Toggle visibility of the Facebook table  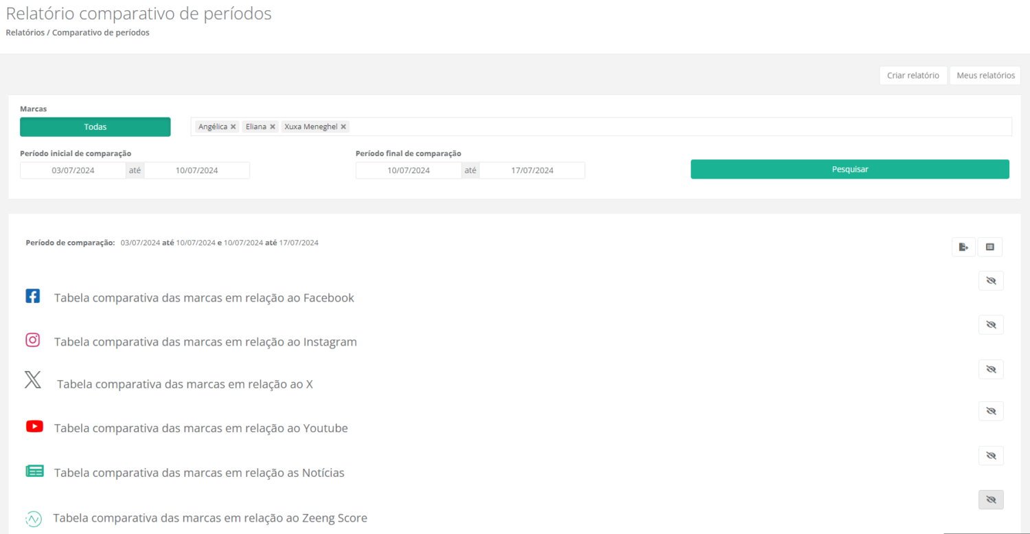pyautogui.click(x=990, y=281)
